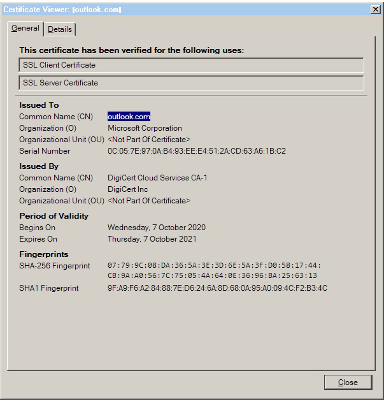Click the SHA1 fingerprint value starting 9F:A9
Viewport: 384px width, 401px height.
217,288
